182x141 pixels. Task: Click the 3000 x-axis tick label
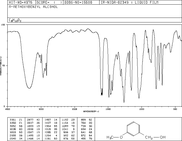[41, 109]
